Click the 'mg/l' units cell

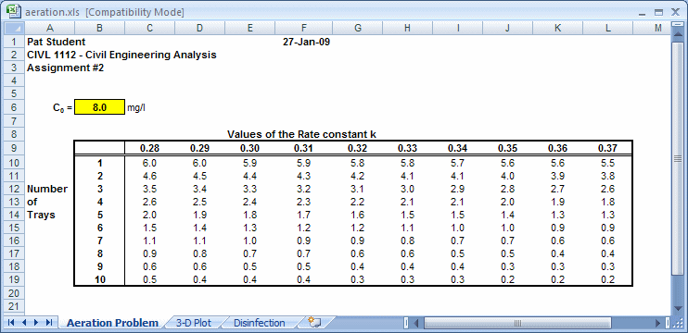136,108
